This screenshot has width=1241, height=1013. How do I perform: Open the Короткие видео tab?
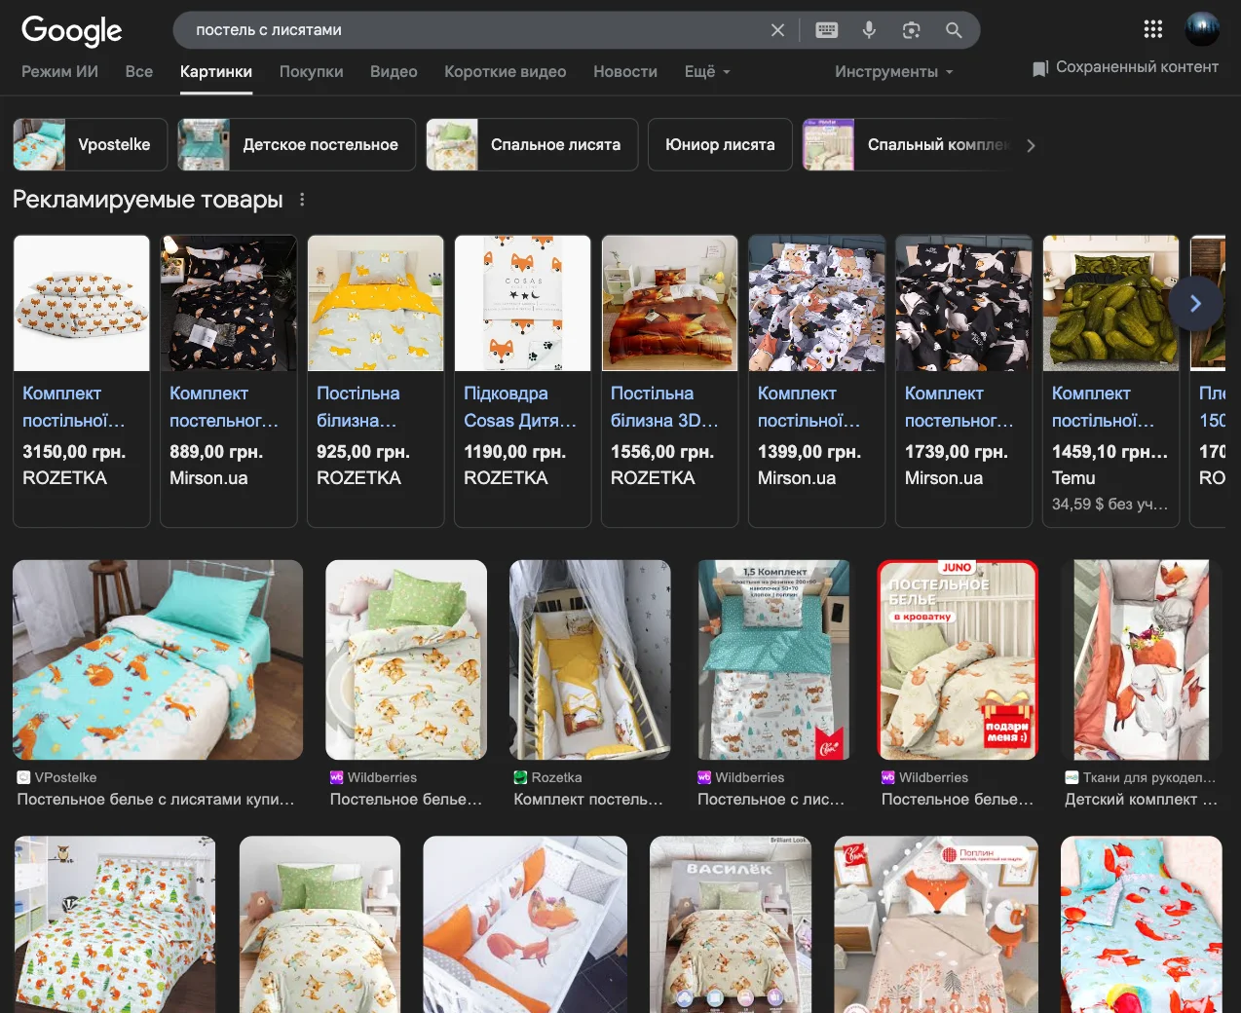[x=505, y=71]
